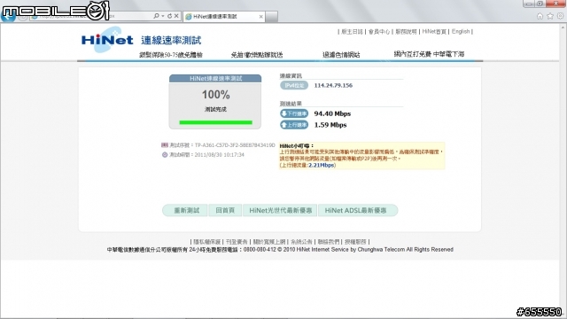Click the test time clock icon
This screenshot has width=567, height=319.
click(x=165, y=155)
